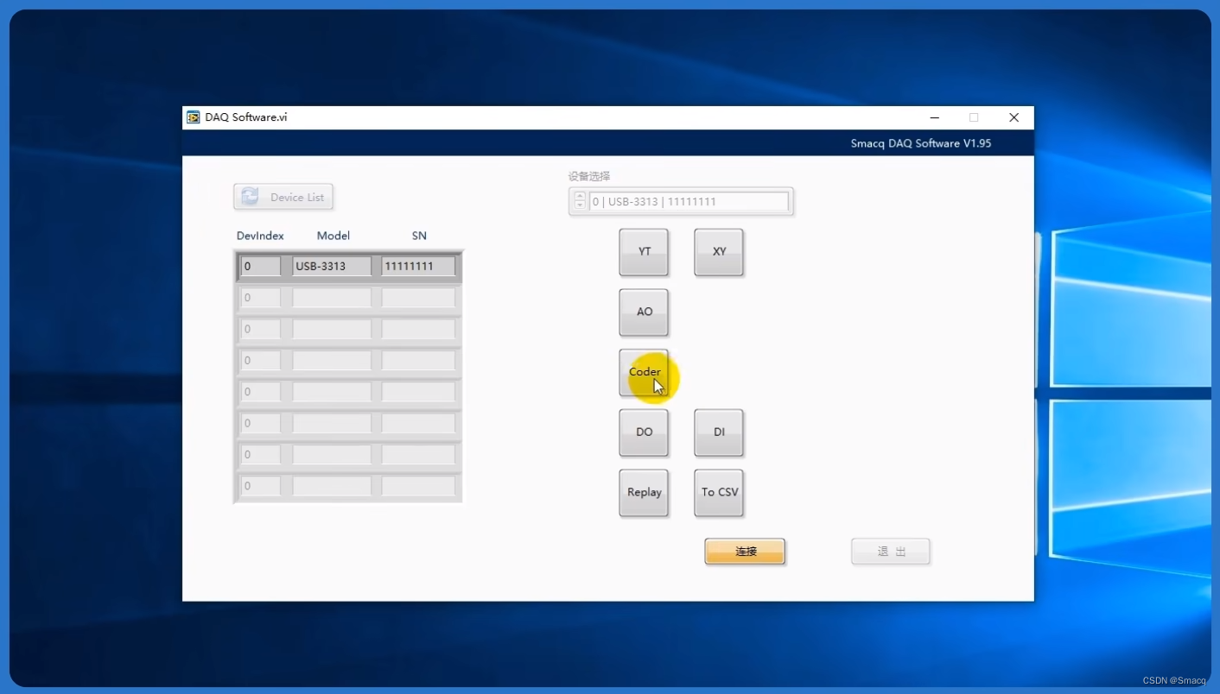The height and width of the screenshot is (694, 1220).
Task: Open the XY chart mode
Action: [x=719, y=252]
